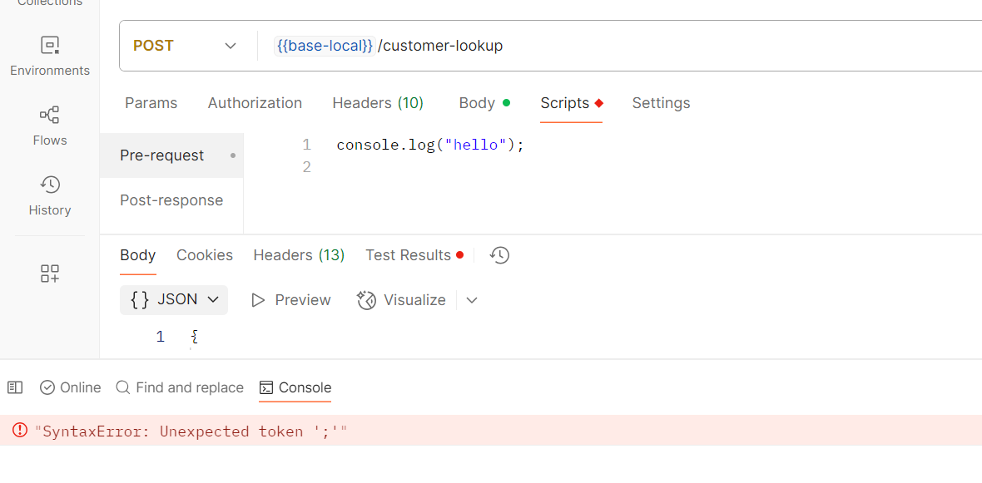Screen dimensions: 982x483
Task: Click the Collections sidebar icon
Action: point(49,4)
